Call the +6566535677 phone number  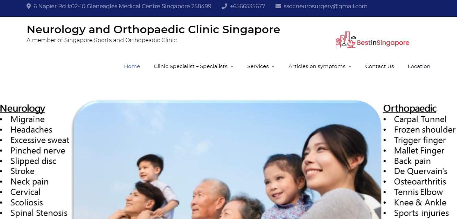(247, 6)
